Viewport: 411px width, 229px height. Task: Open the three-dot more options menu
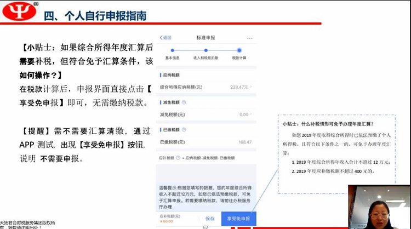click(x=250, y=38)
